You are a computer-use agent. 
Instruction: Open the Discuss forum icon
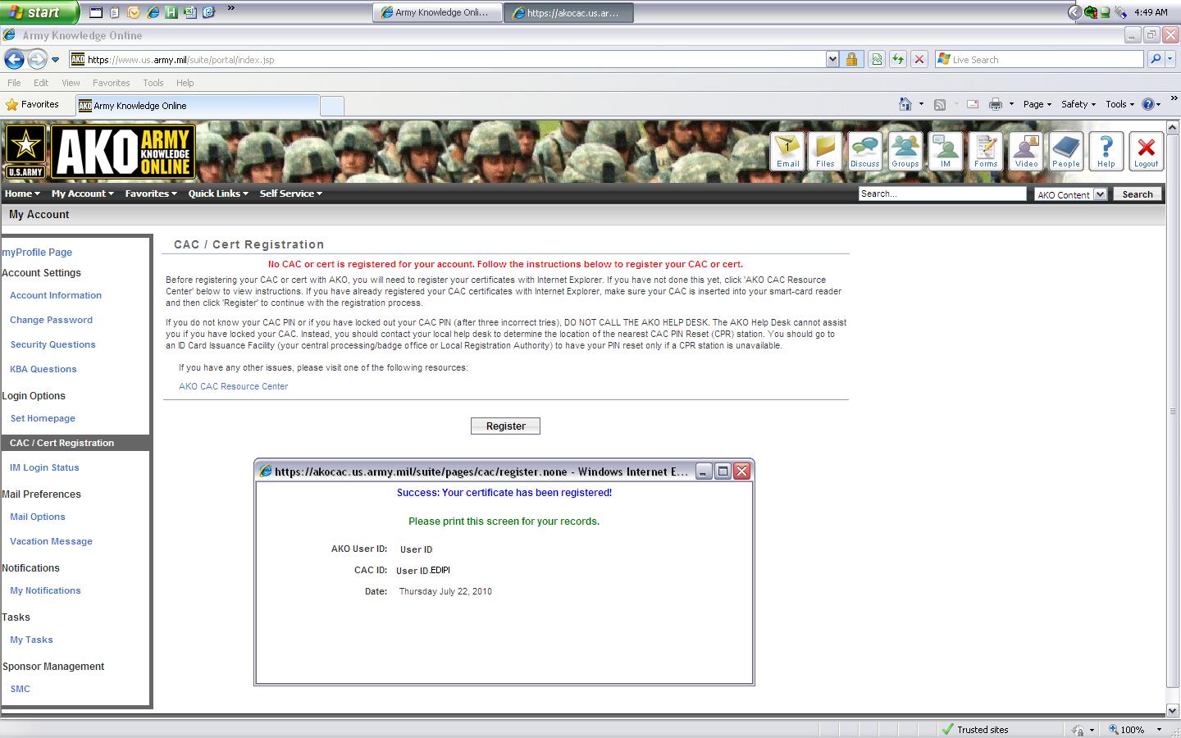point(864,151)
